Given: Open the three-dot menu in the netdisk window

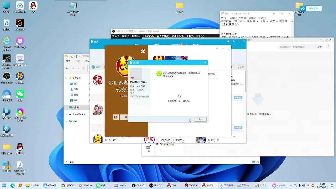Looking at the screenshot, I should tap(328, 47).
